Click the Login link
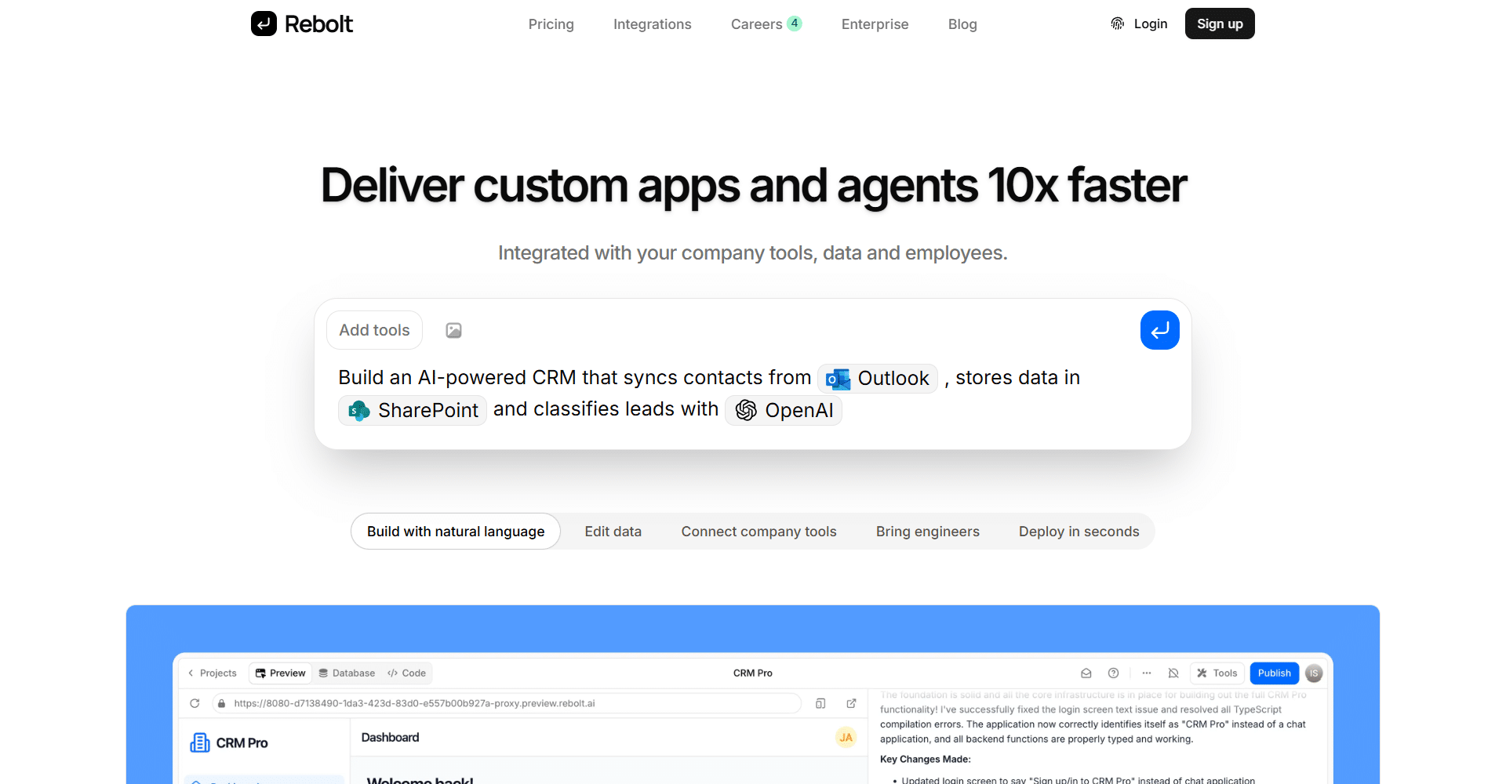The height and width of the screenshot is (784, 1506). (1150, 24)
